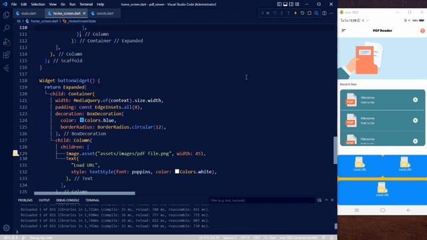Image resolution: width=427 pixels, height=240 pixels.
Task: Split the editor to the right
Action: pyautogui.click(x=324, y=13)
